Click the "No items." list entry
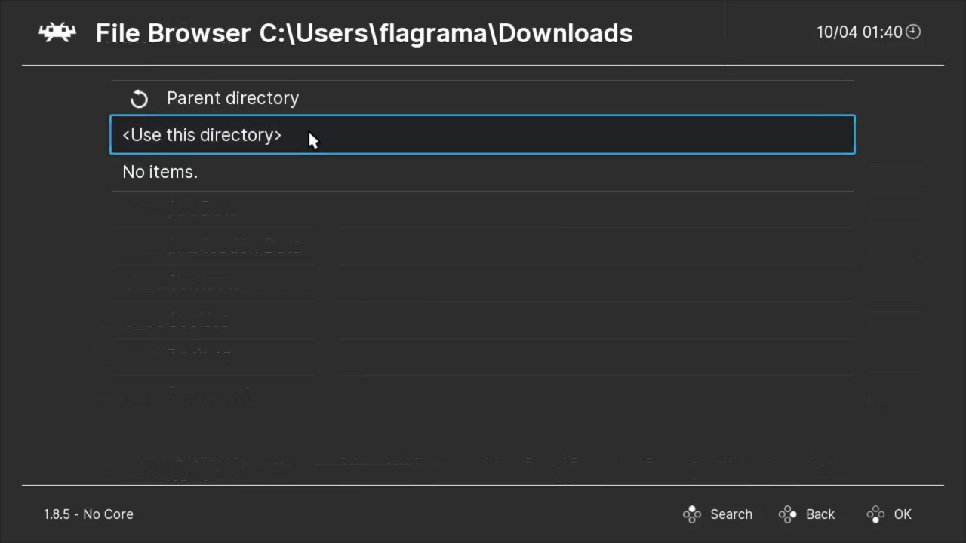This screenshot has width=966, height=543. [160, 172]
